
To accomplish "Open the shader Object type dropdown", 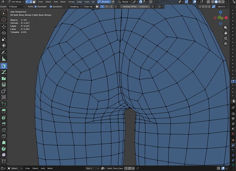I will (x=15, y=168).
